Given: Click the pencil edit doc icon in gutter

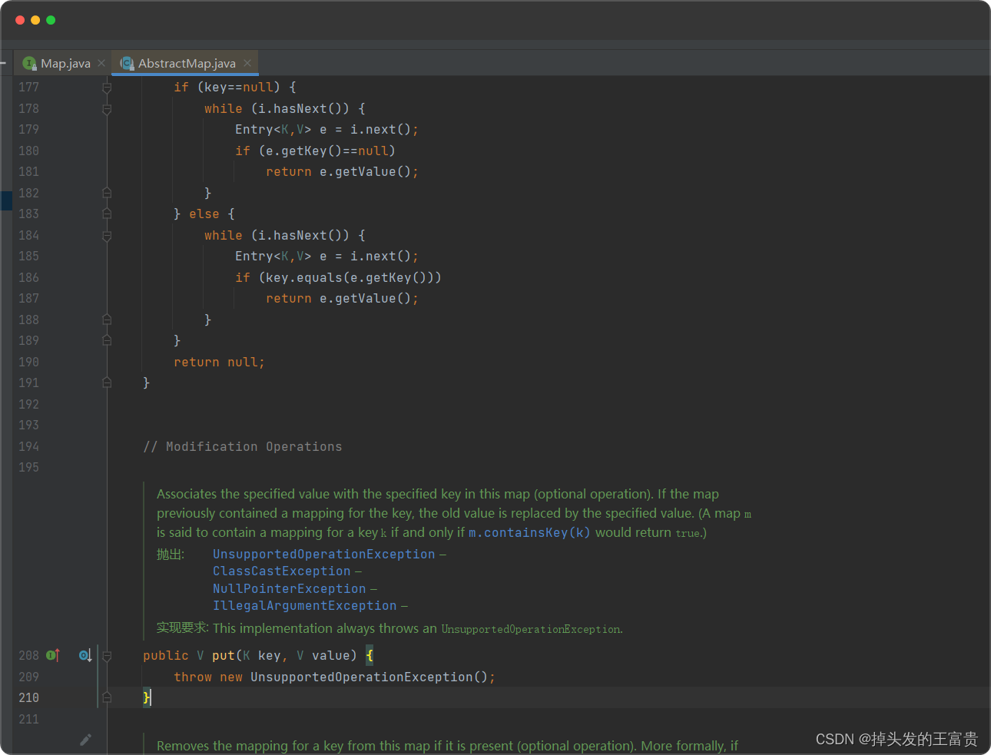Looking at the screenshot, I should 85,740.
